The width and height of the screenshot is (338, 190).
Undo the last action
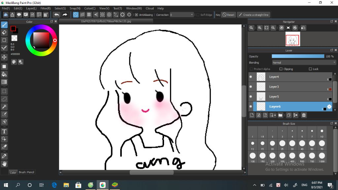[57, 15]
